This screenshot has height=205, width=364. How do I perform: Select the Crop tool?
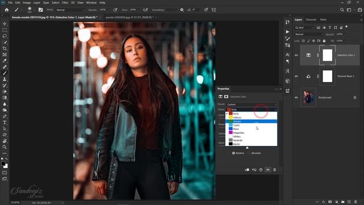click(5, 48)
